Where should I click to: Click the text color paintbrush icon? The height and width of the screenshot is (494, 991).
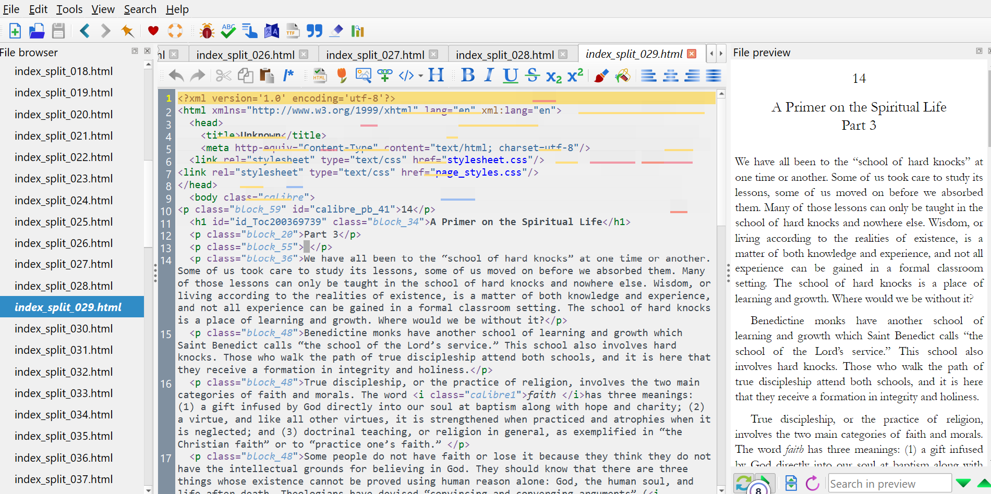click(601, 76)
